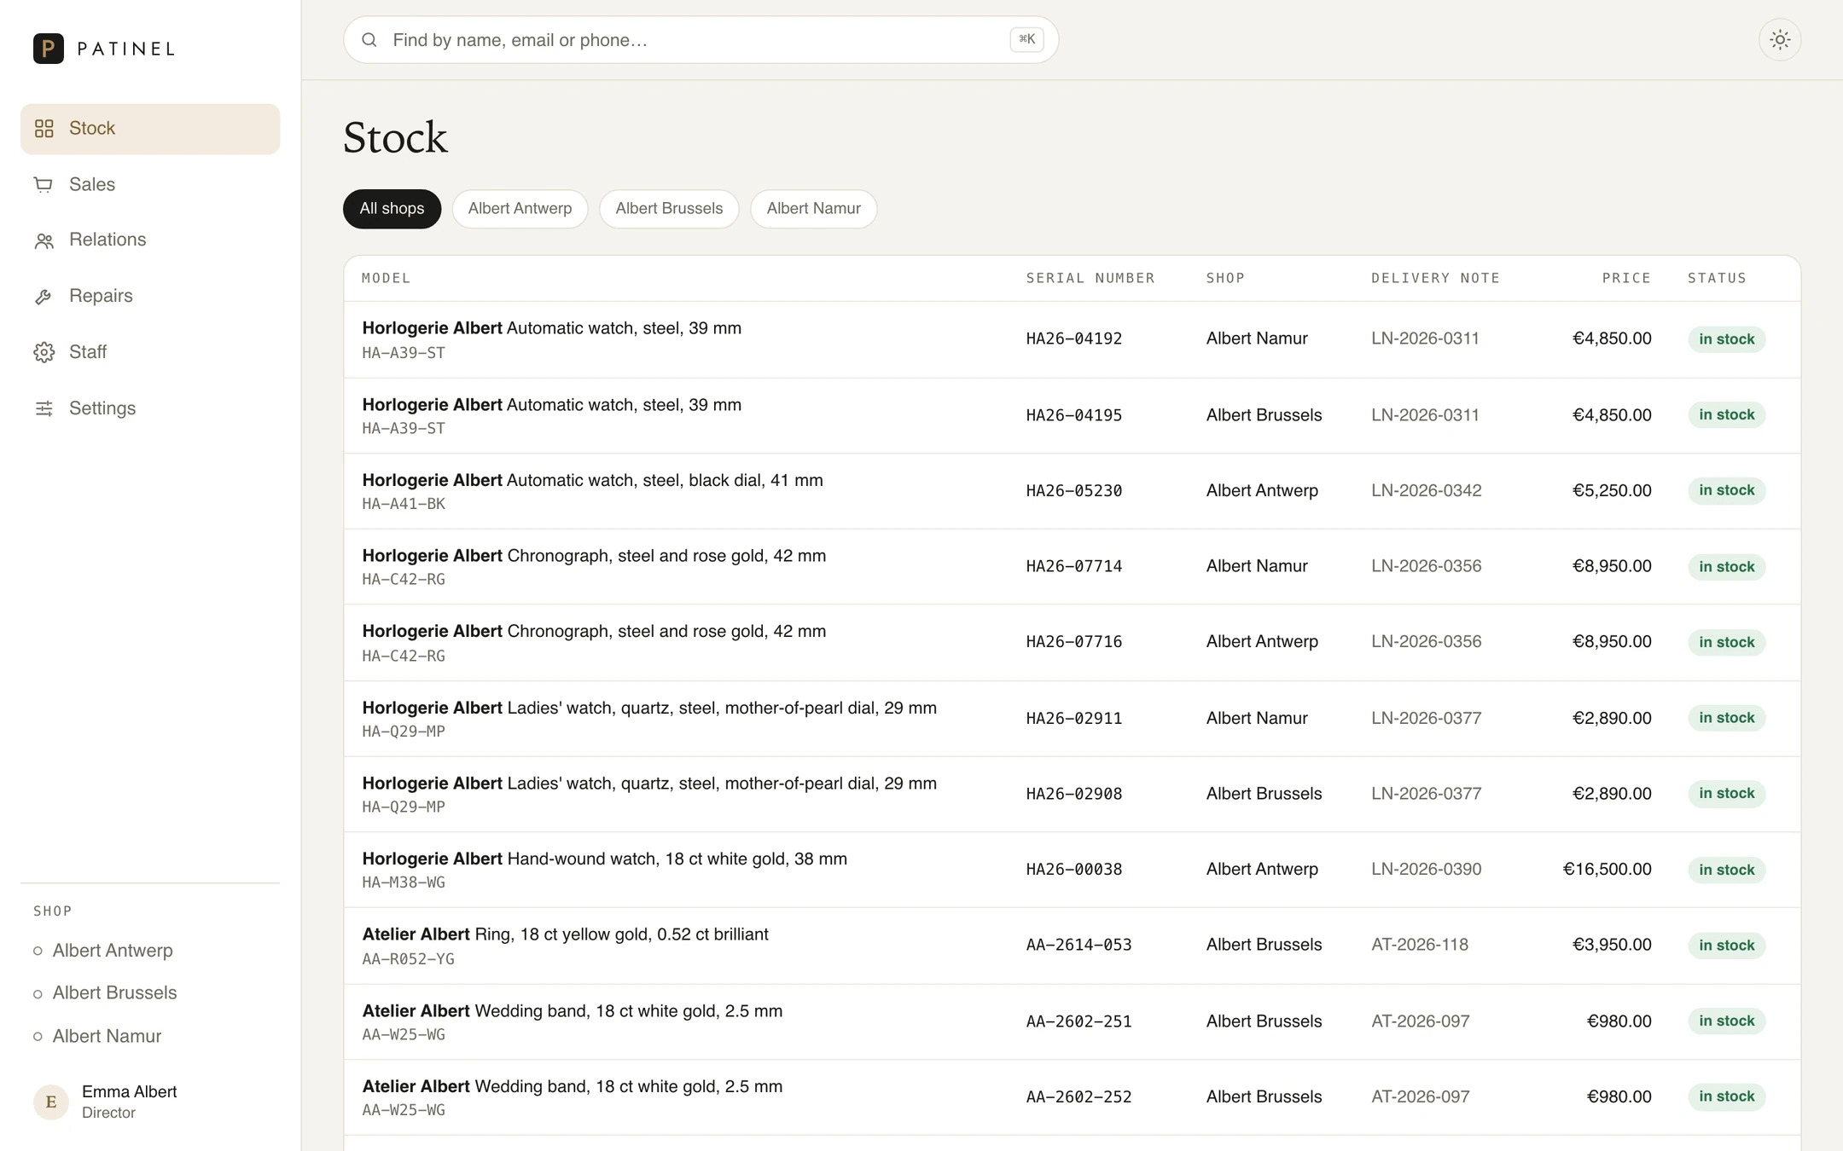1843x1151 pixels.
Task: Click the search magnifier icon
Action: click(369, 40)
